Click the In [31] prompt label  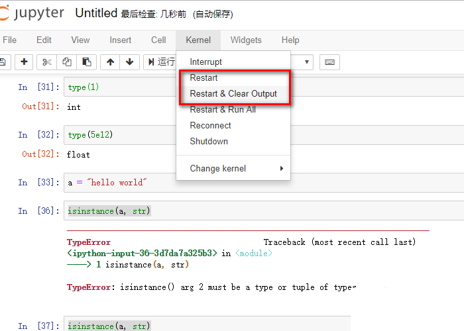[x=38, y=87]
